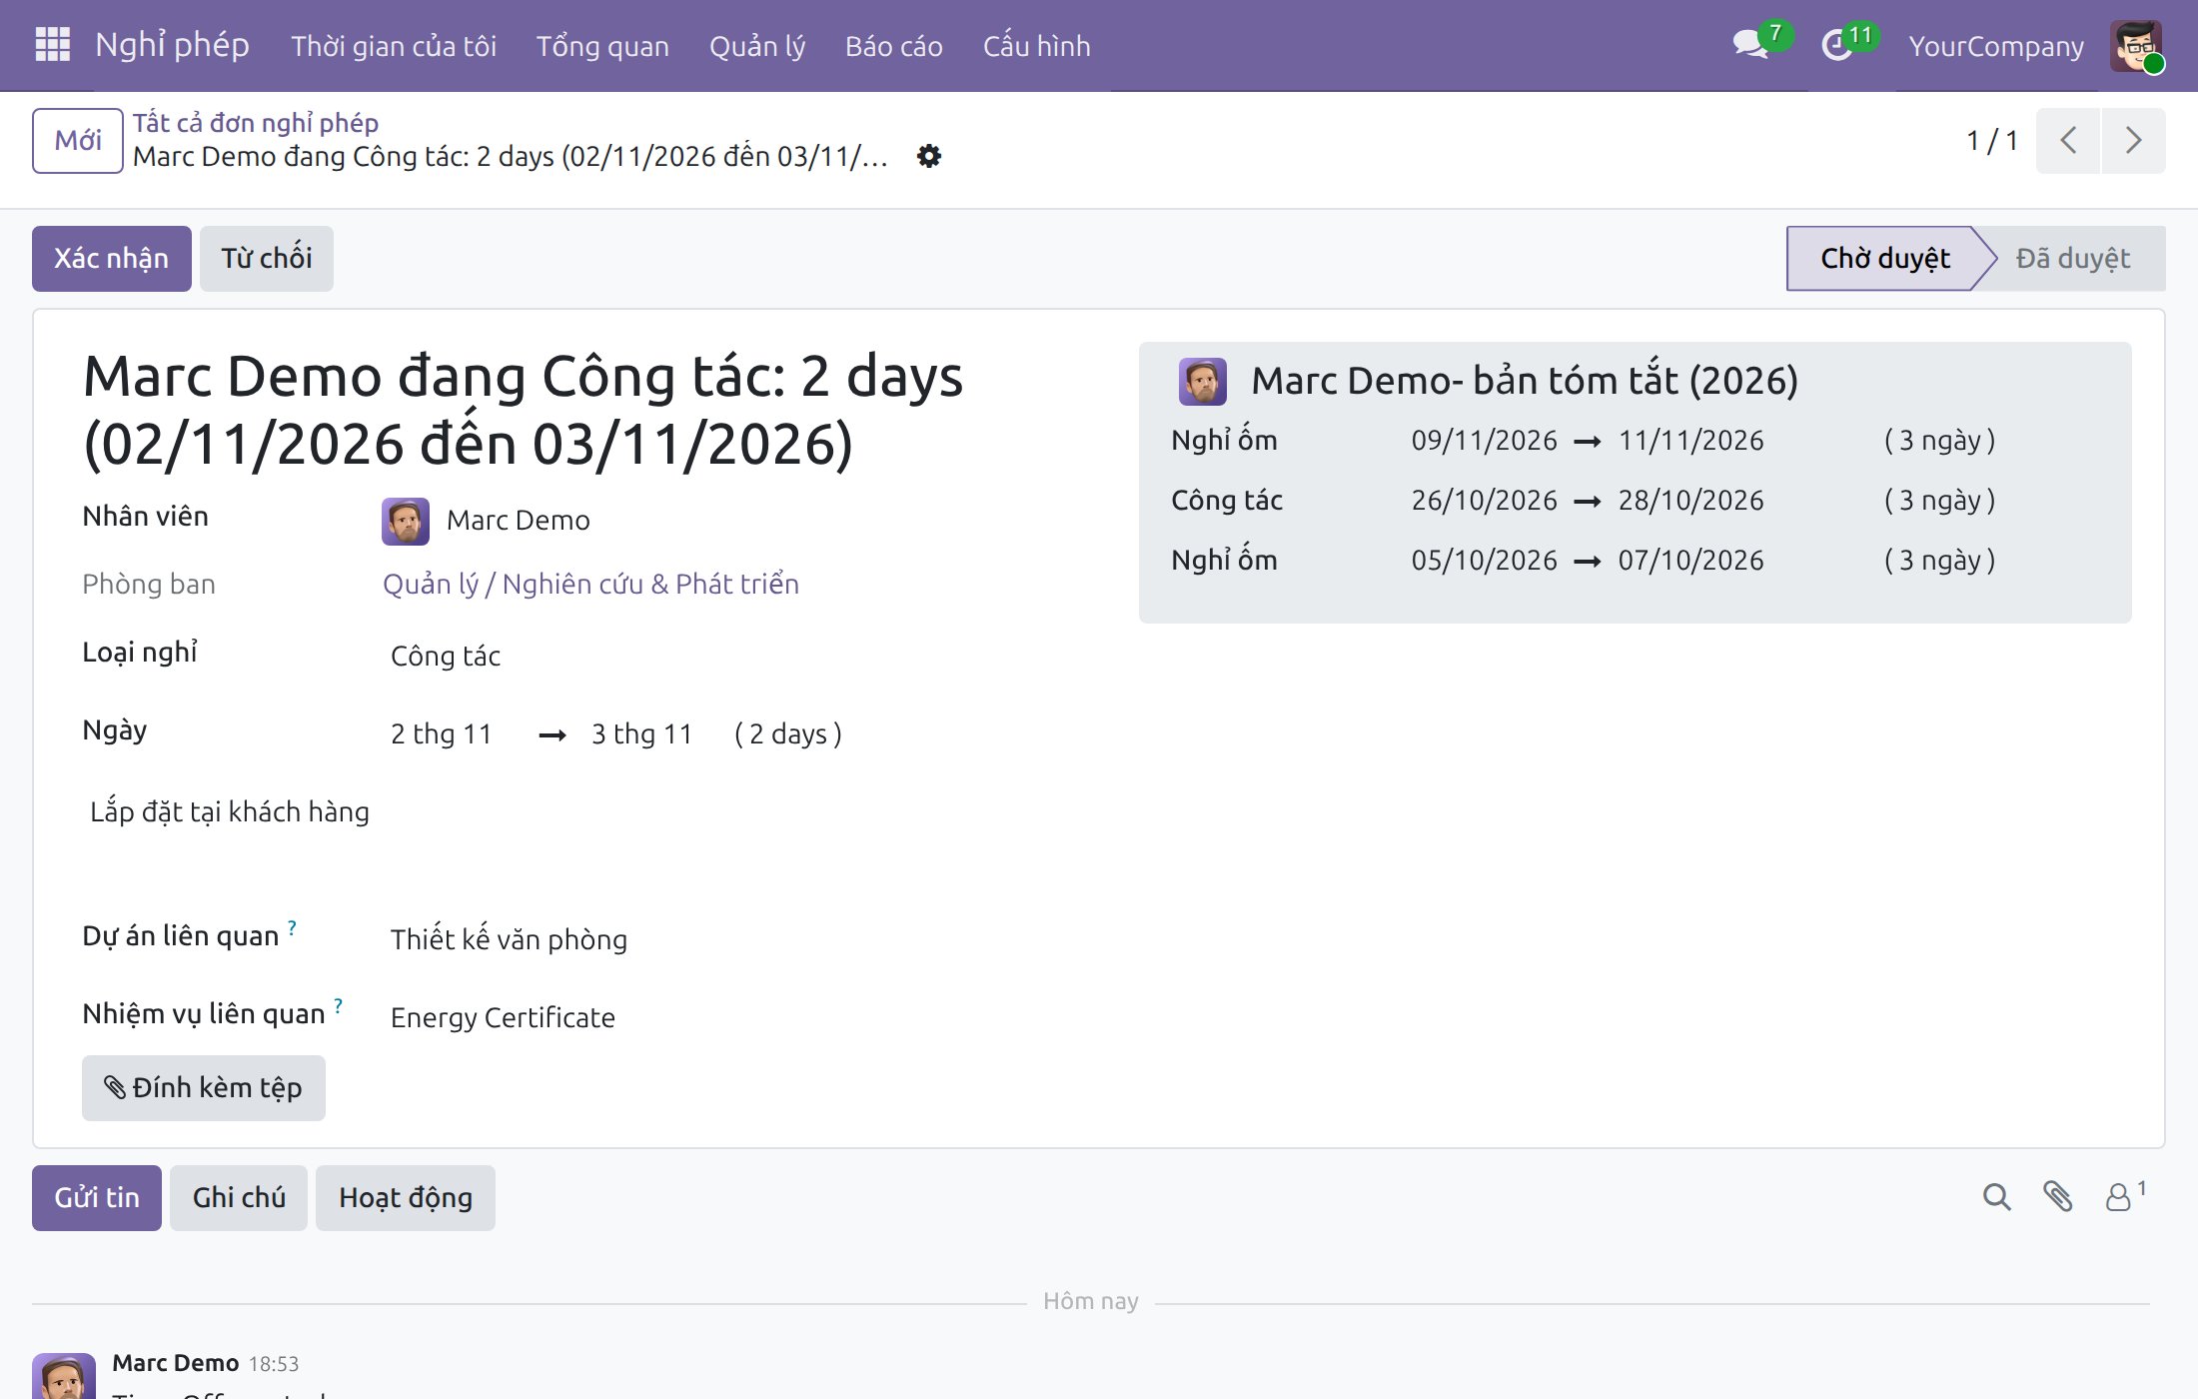Click the end date 3 thg 11
Viewport: 2198px width, 1399px height.
[641, 733]
